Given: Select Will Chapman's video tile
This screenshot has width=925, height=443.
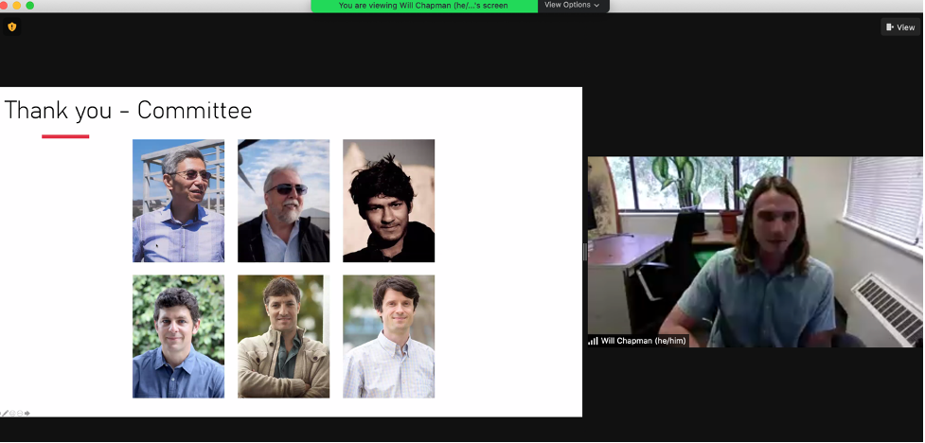Looking at the screenshot, I should [756, 252].
